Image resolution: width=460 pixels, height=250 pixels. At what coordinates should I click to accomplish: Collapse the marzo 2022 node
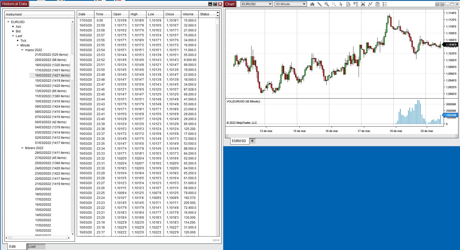[x=22, y=50]
